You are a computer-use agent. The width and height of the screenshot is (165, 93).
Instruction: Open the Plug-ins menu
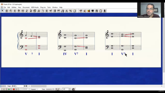pyautogui.click(x=43, y=7)
